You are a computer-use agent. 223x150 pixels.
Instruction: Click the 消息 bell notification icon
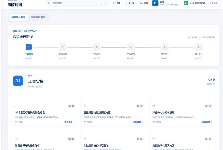tap(141, 3)
